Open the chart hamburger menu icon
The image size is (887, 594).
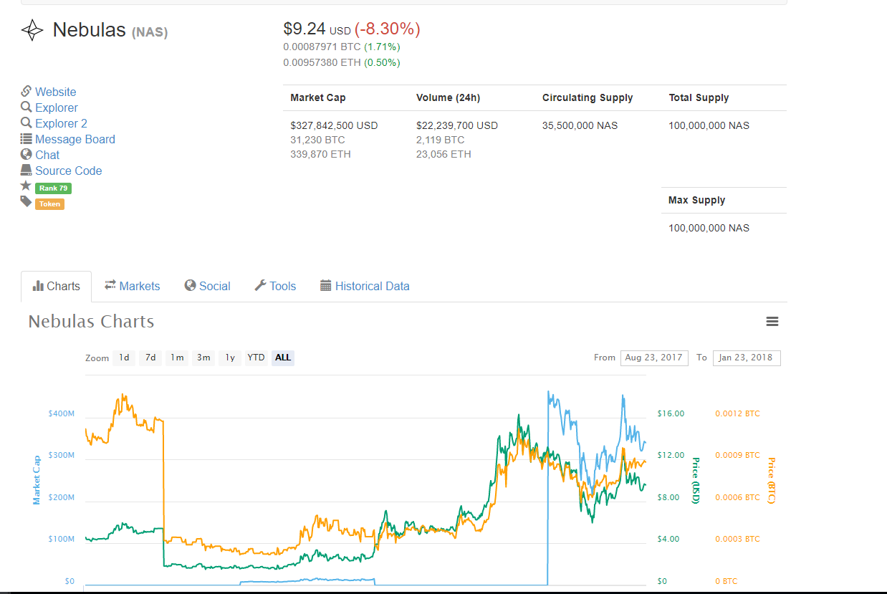[772, 322]
